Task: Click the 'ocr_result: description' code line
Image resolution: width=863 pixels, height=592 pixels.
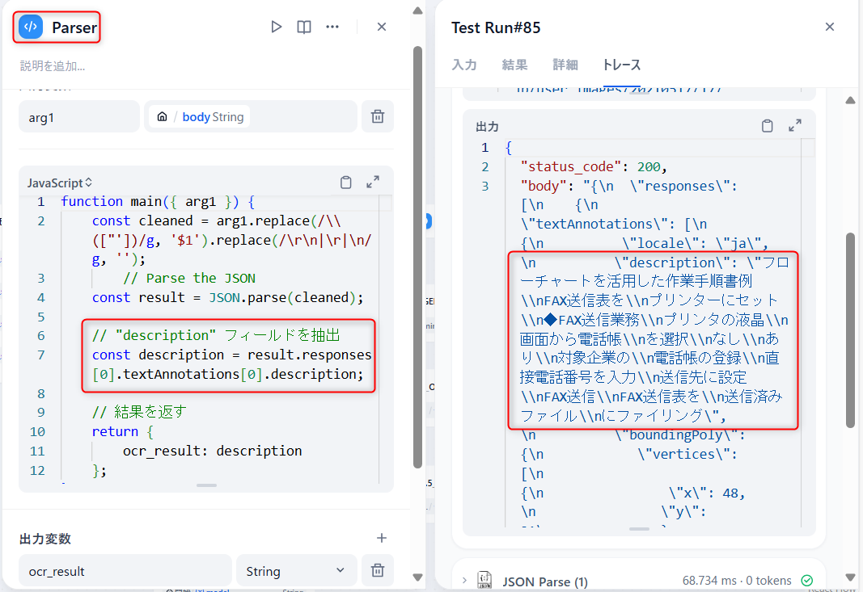Action: coord(213,451)
